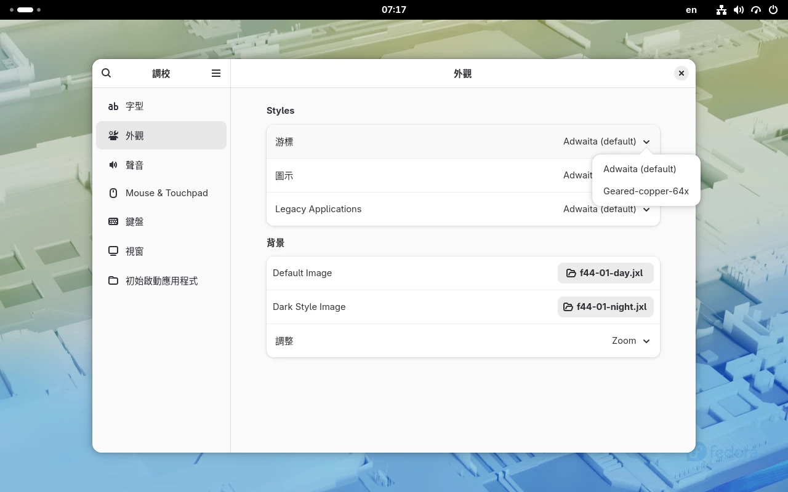Screen dimensions: 788x492
Task: Click the power icon in top bar
Action: 773,10
